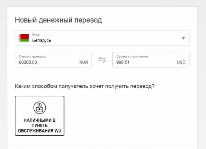Click the Belarus flag icon
Screen dimensions: 206x149
[x=24, y=38]
